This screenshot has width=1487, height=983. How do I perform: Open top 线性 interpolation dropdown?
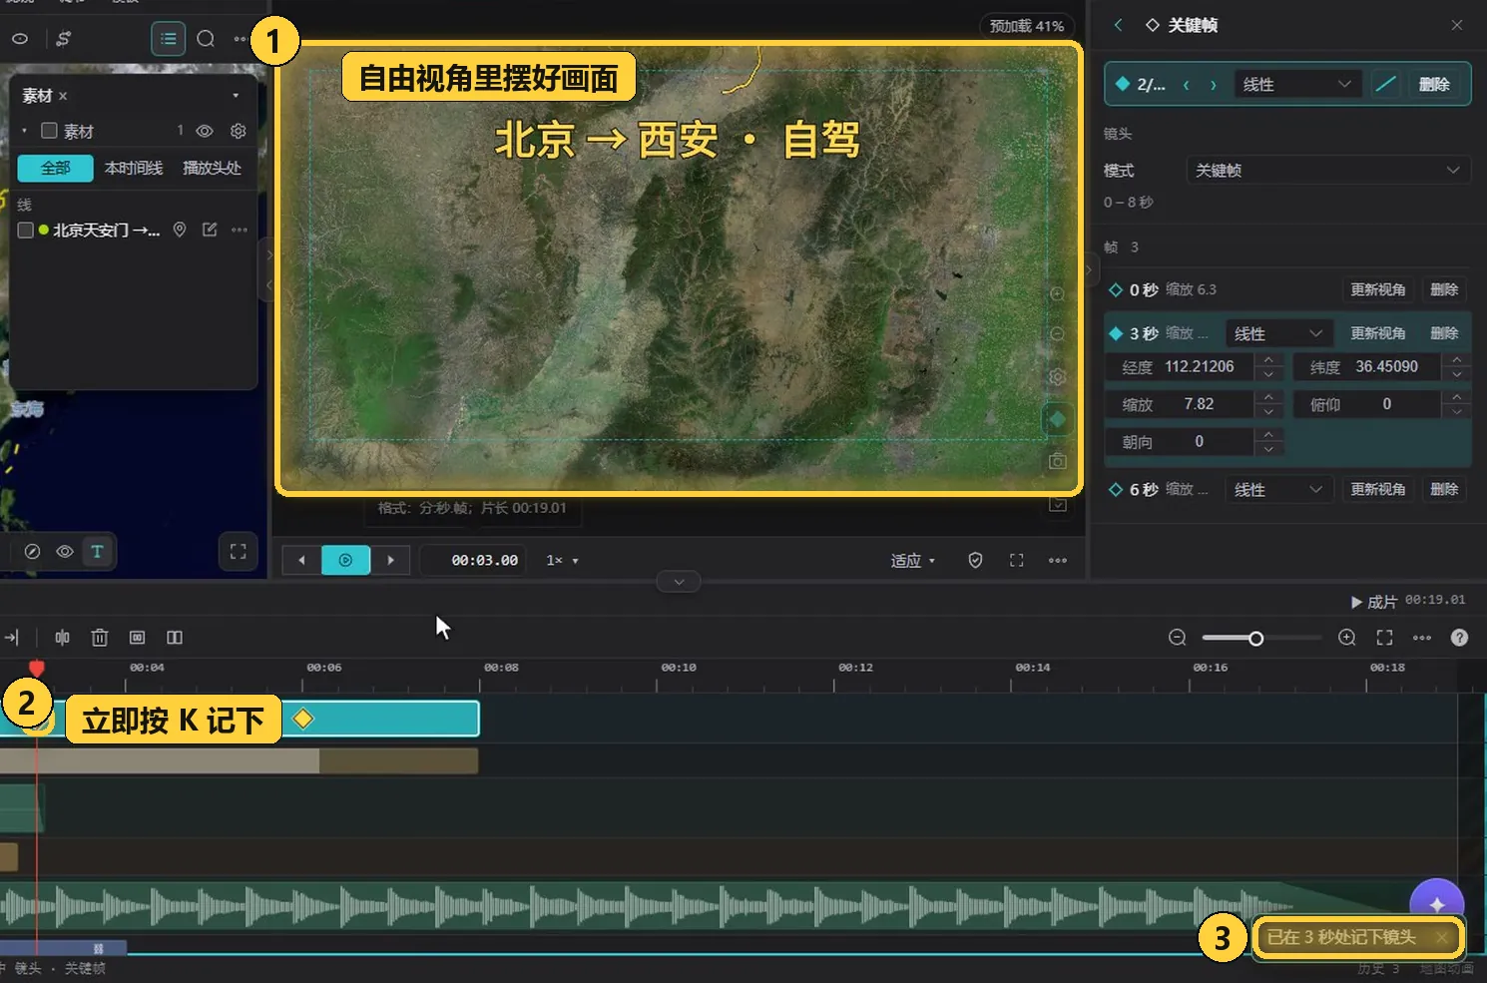point(1296,85)
